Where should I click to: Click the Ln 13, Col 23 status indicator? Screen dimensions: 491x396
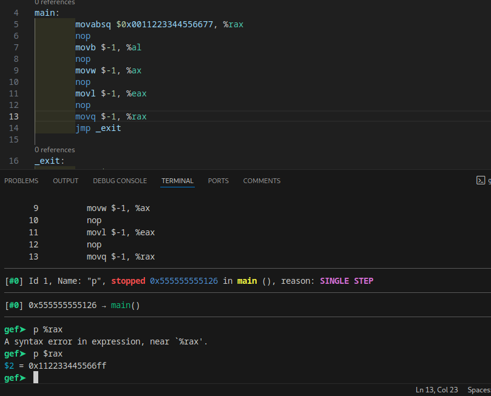click(436, 389)
